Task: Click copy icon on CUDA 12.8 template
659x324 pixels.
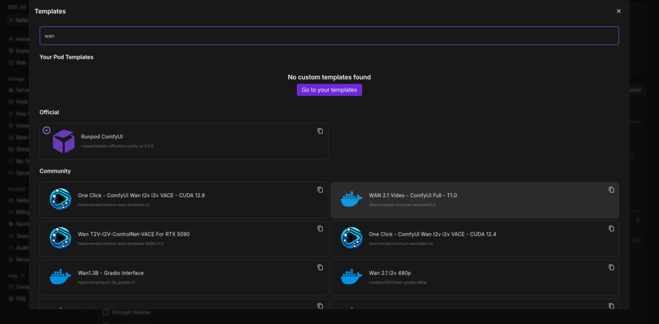Action: coord(320,189)
